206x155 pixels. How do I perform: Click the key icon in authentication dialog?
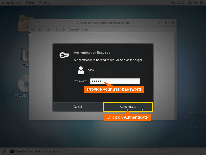coord(64,55)
